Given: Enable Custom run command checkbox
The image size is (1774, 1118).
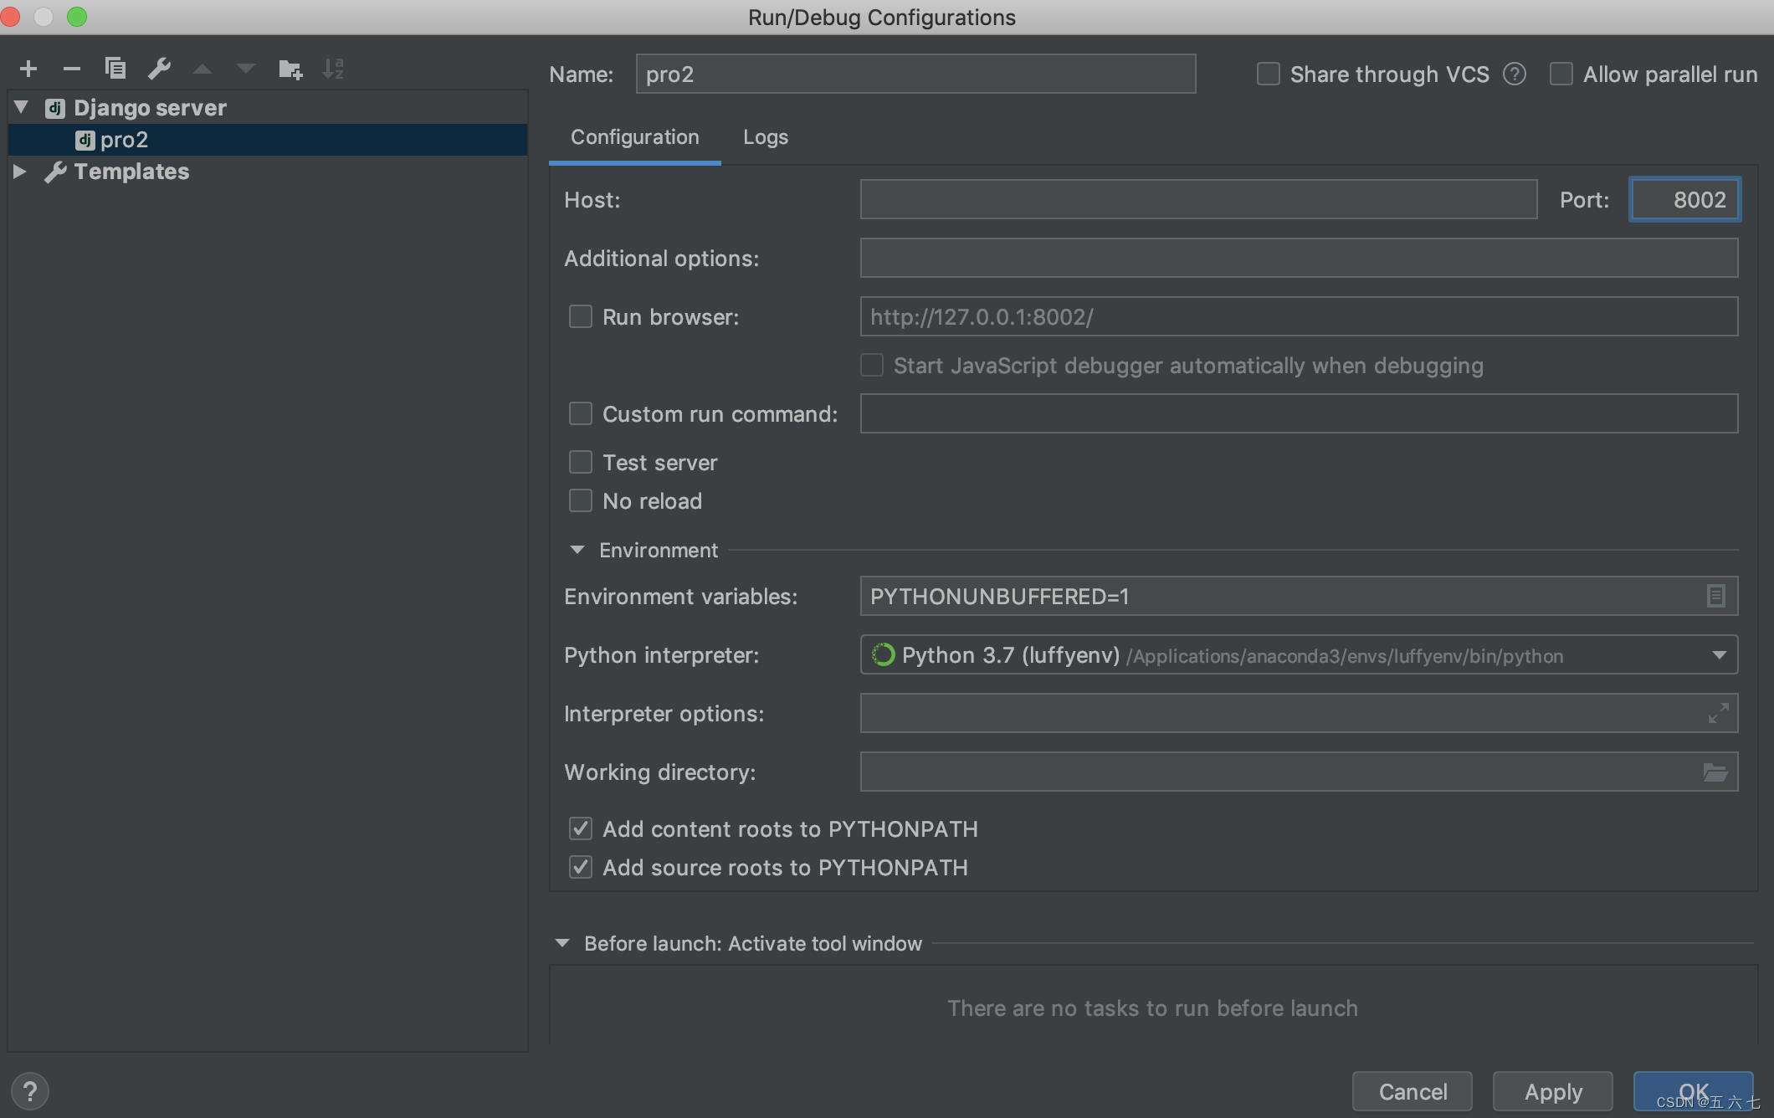Looking at the screenshot, I should click(x=581, y=413).
